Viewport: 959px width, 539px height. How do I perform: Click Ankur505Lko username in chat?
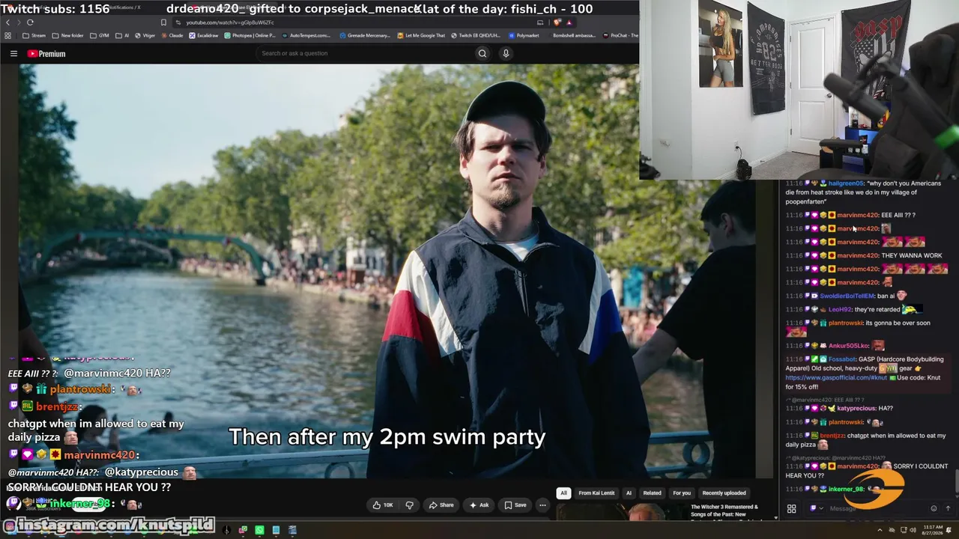(x=849, y=346)
